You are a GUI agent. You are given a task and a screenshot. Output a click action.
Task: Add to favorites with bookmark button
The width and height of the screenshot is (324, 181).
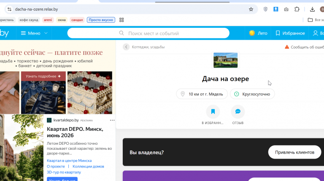[x=213, y=111]
